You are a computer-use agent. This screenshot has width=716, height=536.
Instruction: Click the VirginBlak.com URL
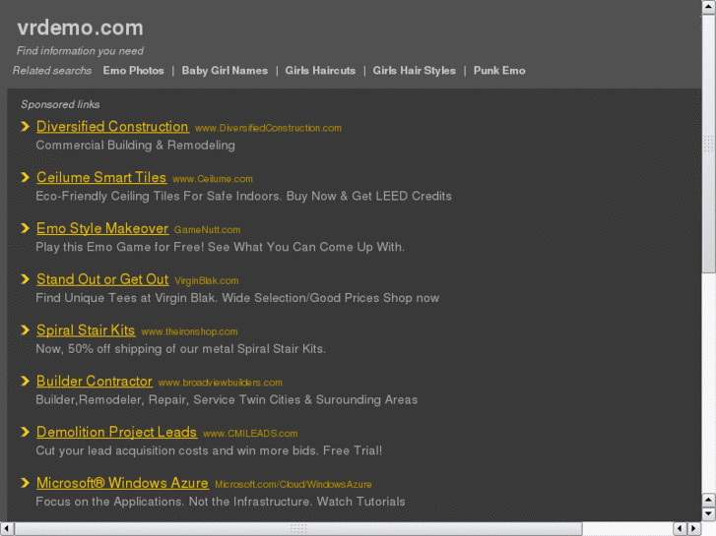[207, 281]
